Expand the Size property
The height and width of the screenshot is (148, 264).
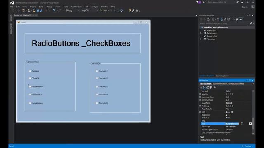pos(200,112)
